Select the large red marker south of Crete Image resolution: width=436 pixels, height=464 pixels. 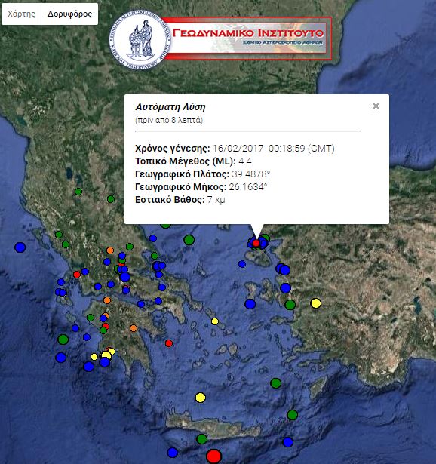(214, 456)
